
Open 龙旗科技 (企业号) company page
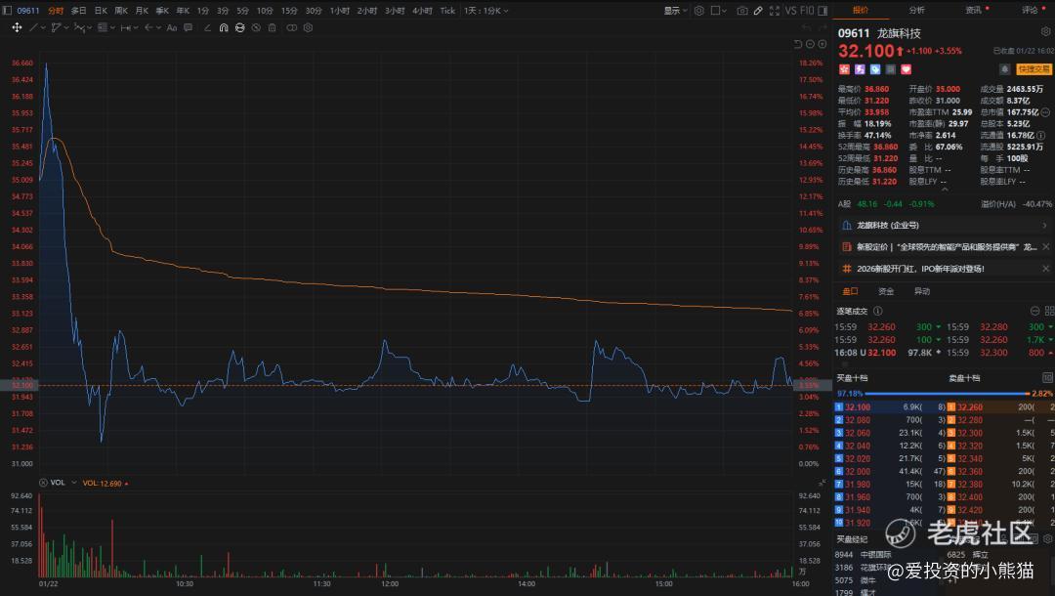[945, 226]
